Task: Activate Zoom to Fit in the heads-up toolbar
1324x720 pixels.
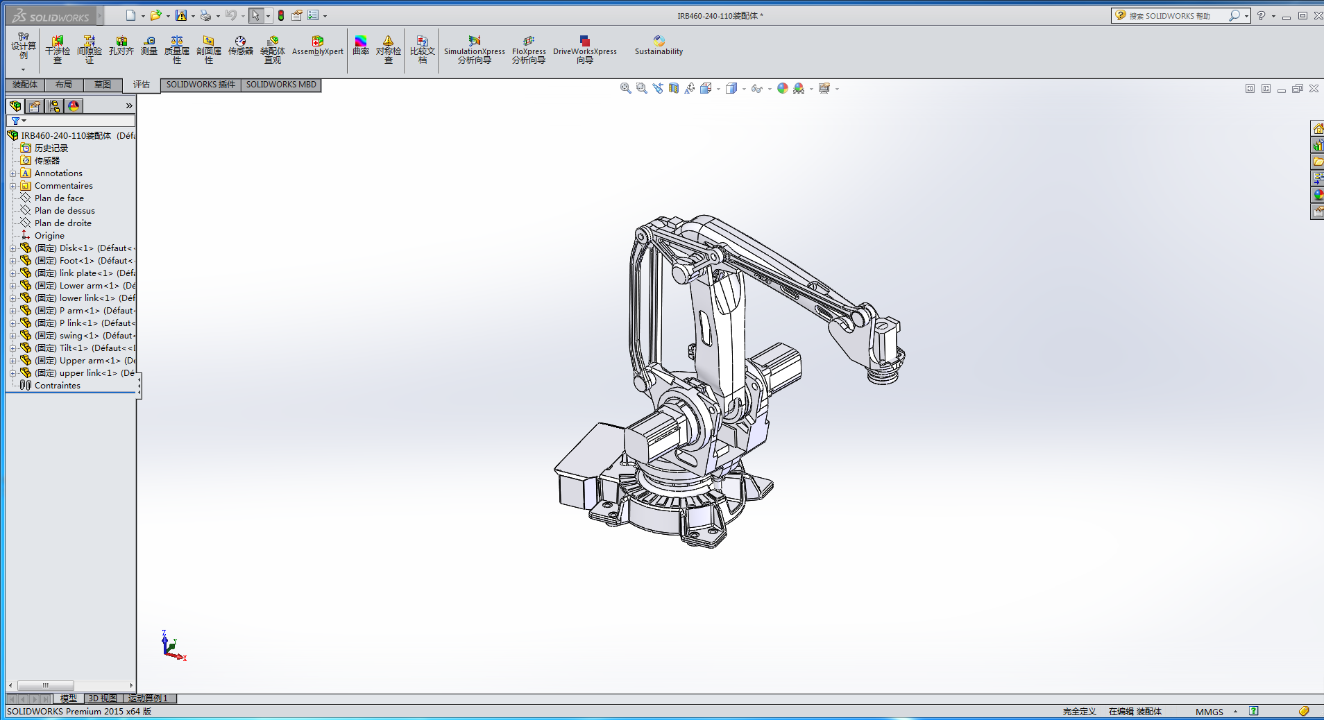Action: tap(624, 88)
